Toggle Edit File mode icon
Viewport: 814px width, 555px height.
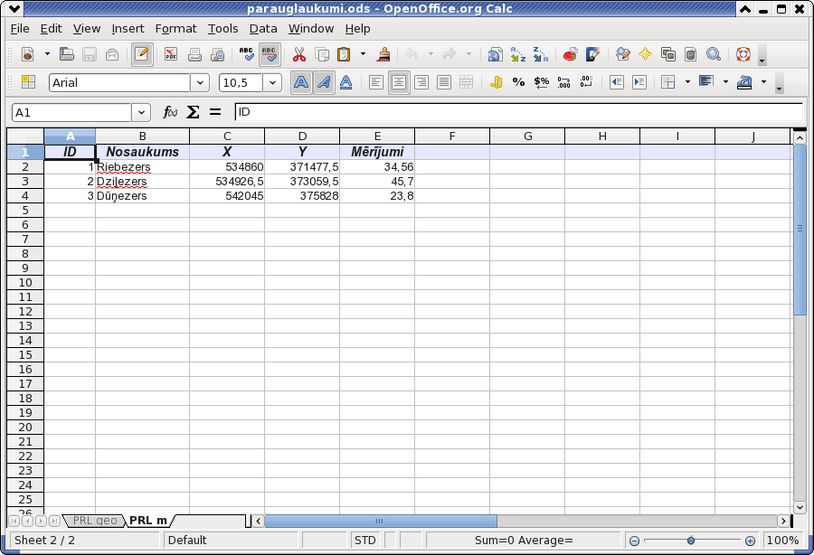click(142, 54)
